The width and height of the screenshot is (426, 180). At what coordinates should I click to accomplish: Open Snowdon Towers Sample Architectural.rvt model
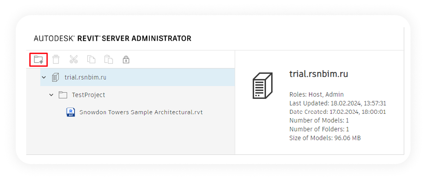point(141,112)
